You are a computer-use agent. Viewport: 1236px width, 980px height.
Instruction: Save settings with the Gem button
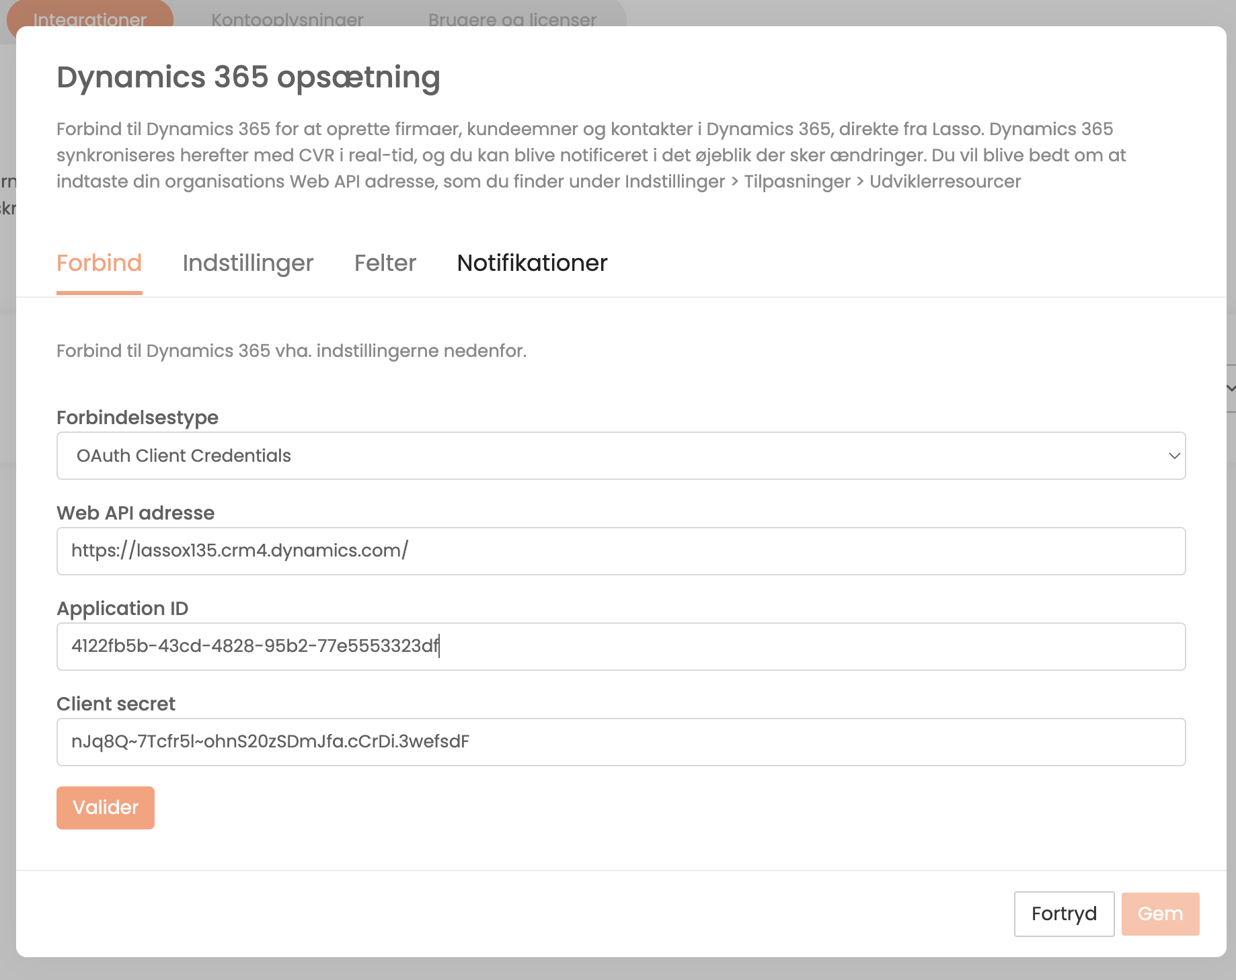1160,914
